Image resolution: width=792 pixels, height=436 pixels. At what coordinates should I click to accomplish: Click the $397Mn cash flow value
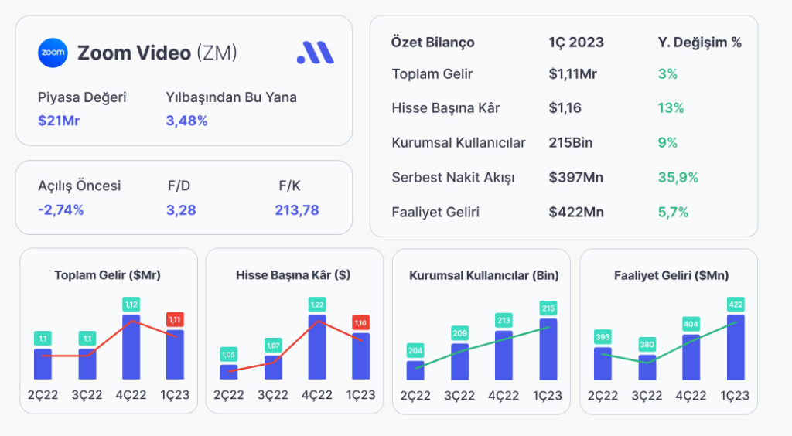click(575, 178)
